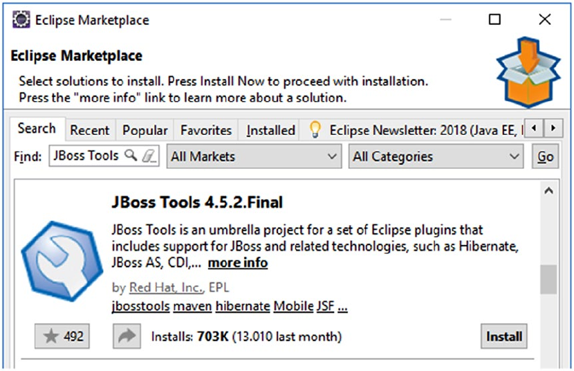Viewport: 574px width, 371px height.
Task: Maximize the Eclipse Marketplace window
Action: pyautogui.click(x=494, y=19)
